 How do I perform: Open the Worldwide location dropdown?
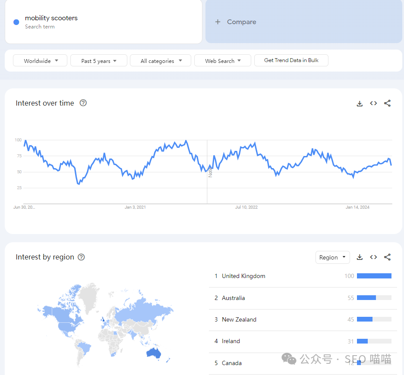coord(40,61)
